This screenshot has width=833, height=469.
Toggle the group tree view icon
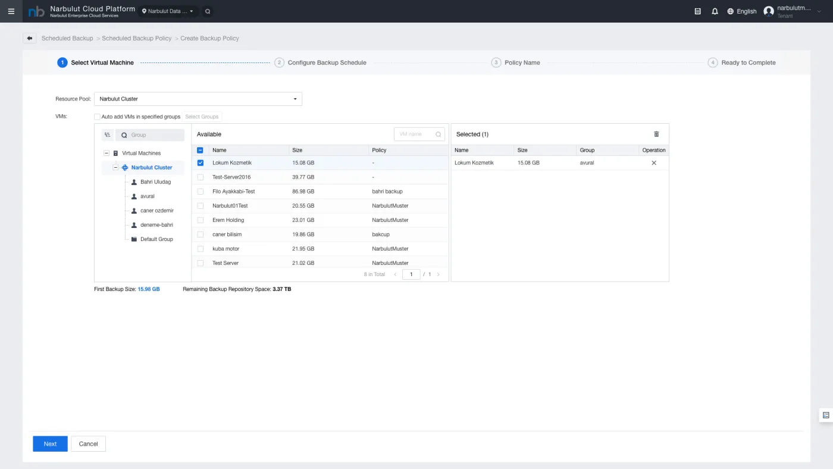tap(107, 135)
